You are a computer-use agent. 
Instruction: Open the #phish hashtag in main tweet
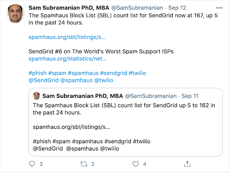pyautogui.click(x=37, y=73)
